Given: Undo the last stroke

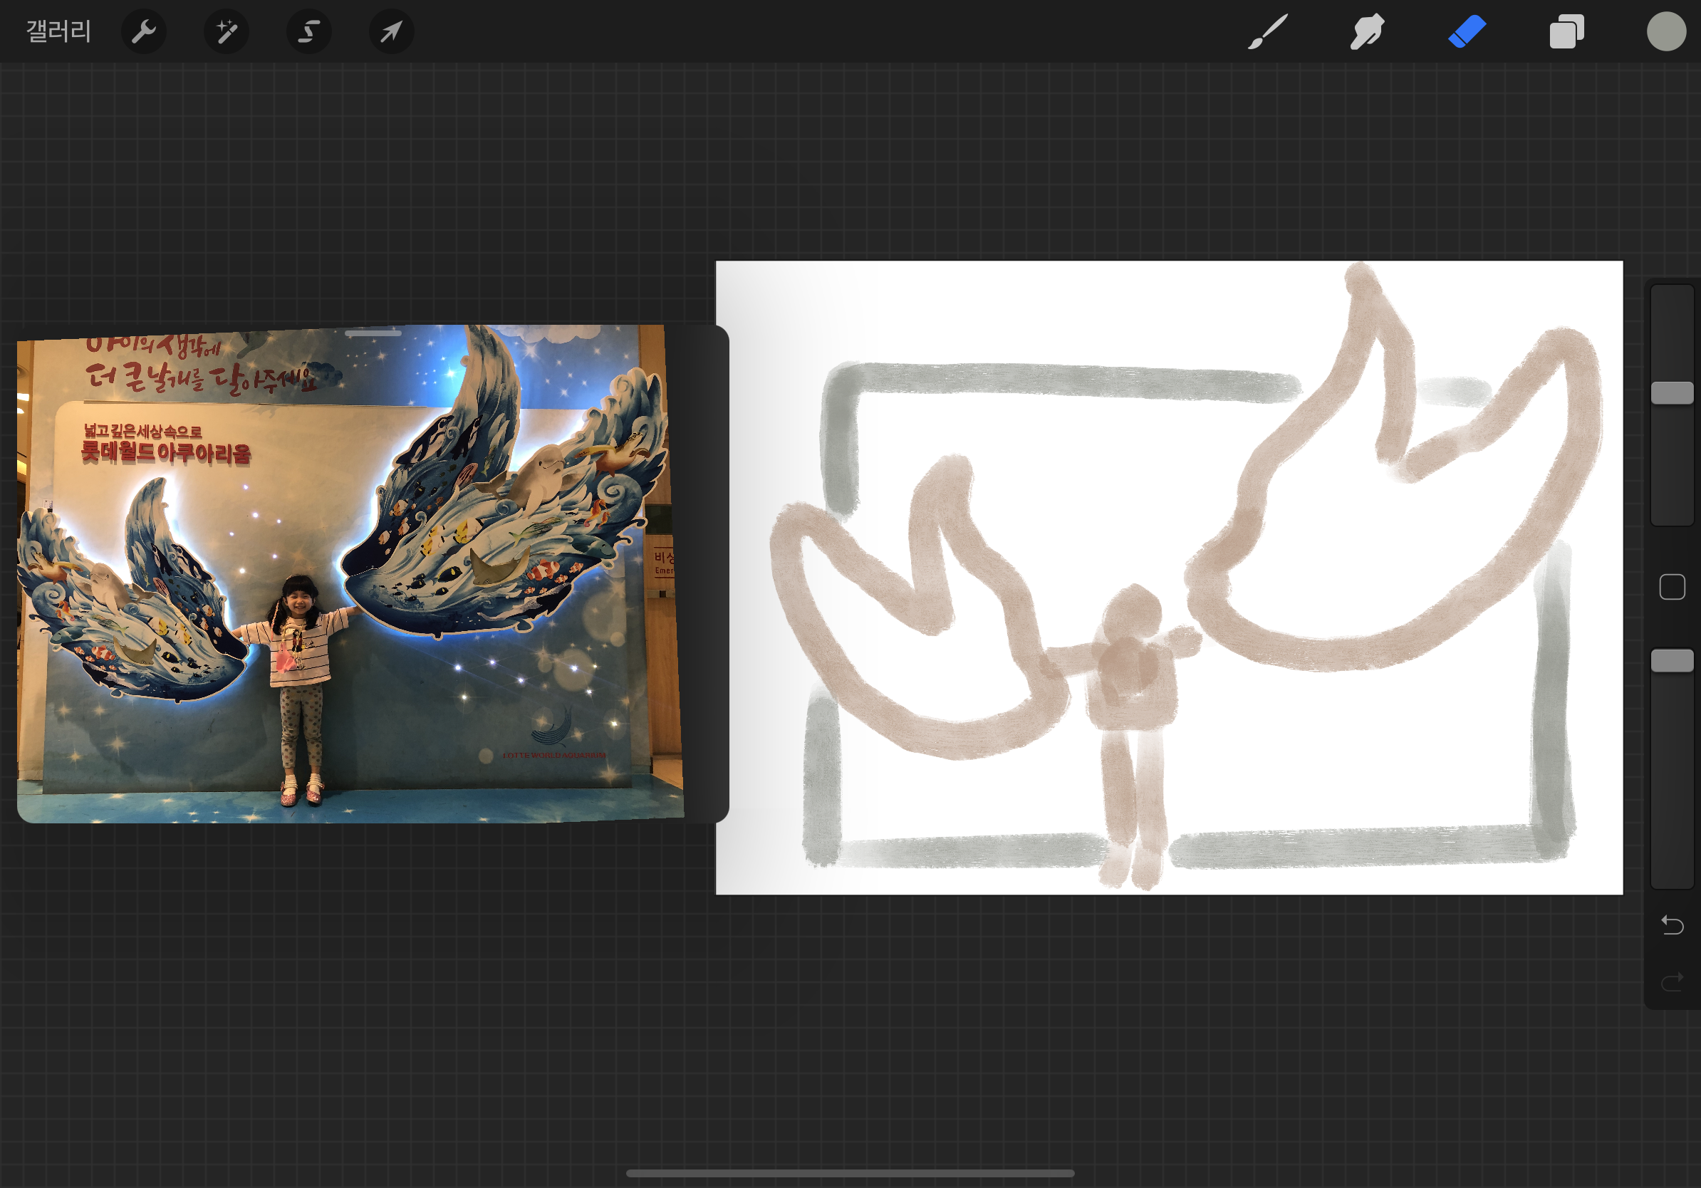Looking at the screenshot, I should click(1671, 924).
